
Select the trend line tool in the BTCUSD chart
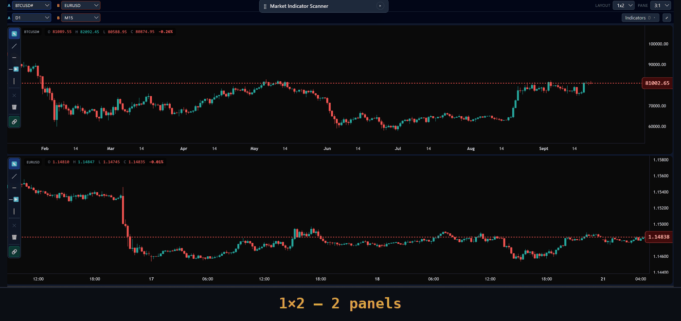point(14,46)
